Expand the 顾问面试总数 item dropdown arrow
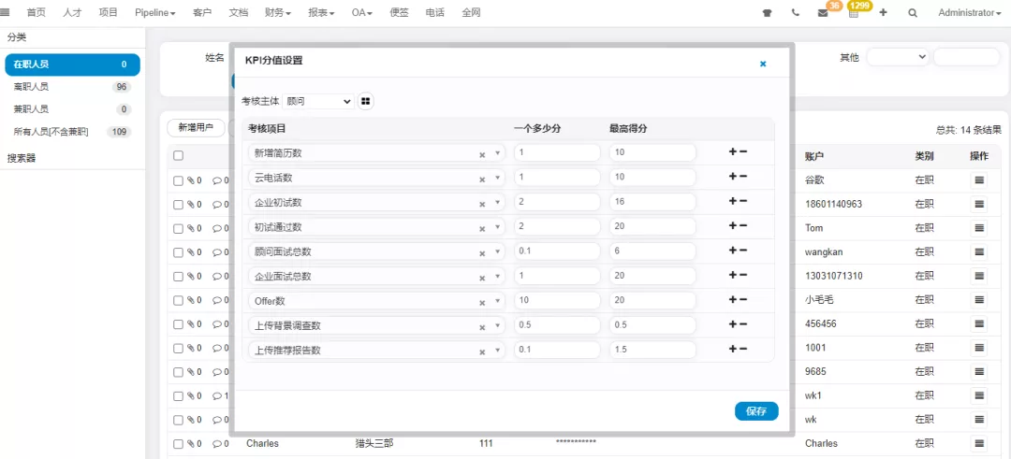This screenshot has height=459, width=1011. (497, 253)
